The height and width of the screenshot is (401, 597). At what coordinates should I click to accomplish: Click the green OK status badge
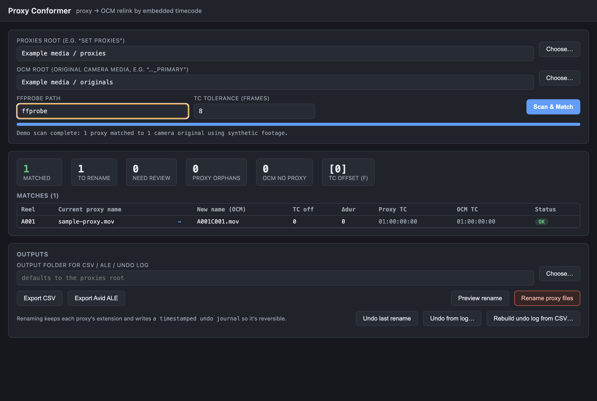(542, 222)
